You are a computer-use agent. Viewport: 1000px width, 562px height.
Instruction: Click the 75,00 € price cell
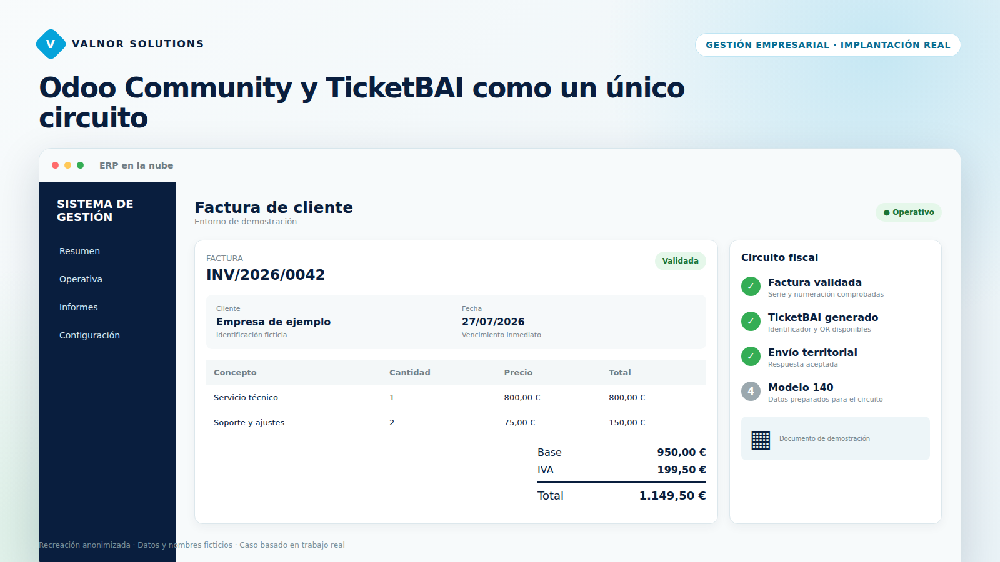(x=519, y=423)
